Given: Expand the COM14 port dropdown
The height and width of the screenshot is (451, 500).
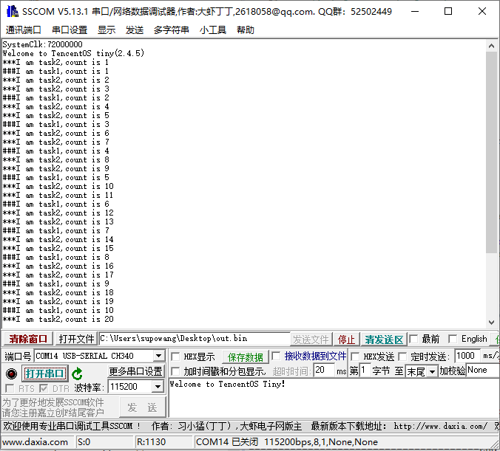Looking at the screenshot, I should (x=158, y=356).
